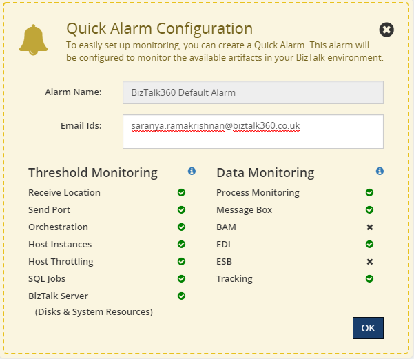Open Data Monitoring info icon

(380, 171)
